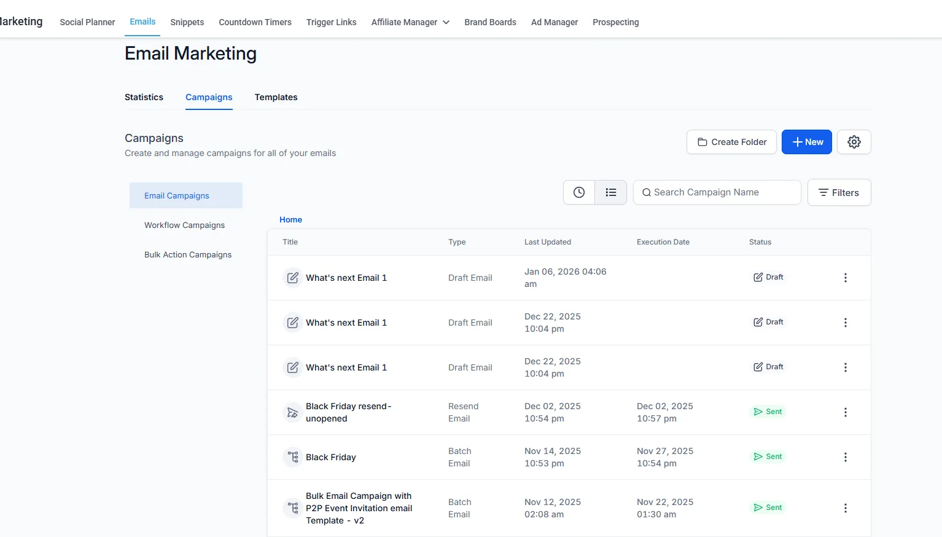
Task: Click the Execution Date column header
Action: point(663,242)
